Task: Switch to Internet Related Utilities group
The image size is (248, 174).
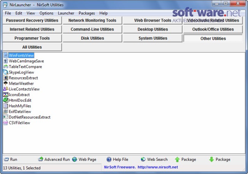Action: 32,29
